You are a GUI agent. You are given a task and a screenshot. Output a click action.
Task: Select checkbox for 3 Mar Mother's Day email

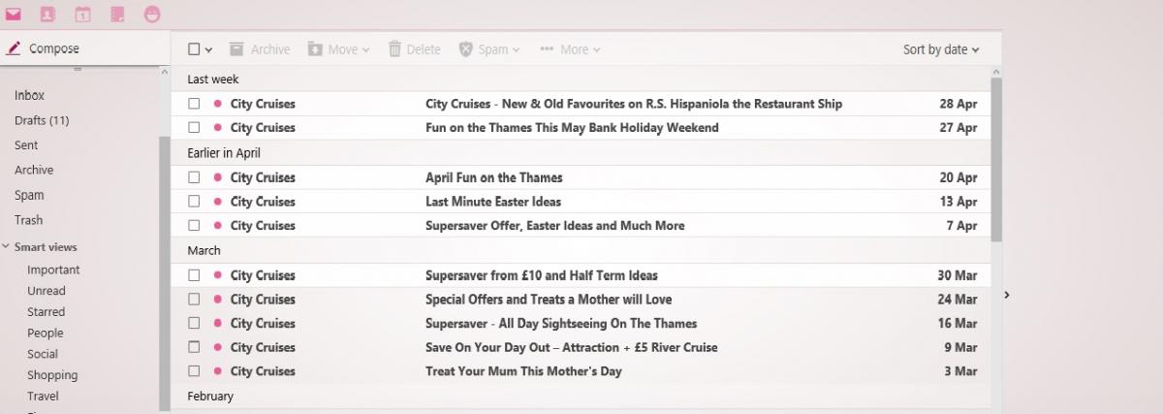194,370
